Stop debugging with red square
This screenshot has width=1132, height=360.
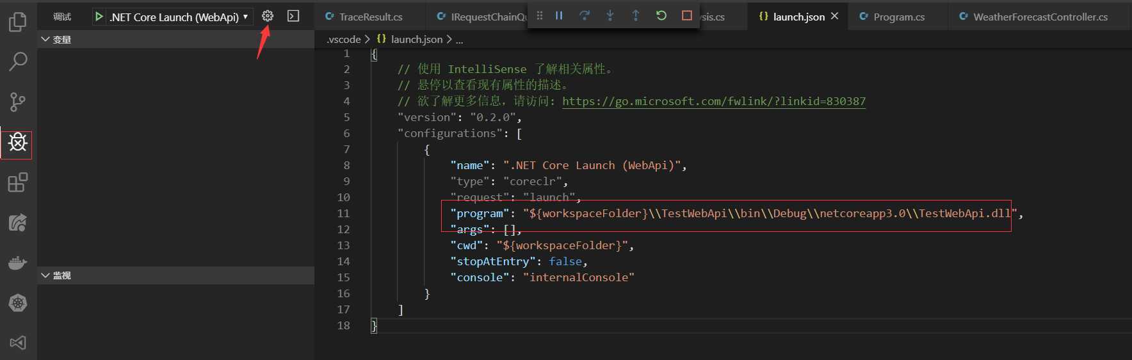(x=687, y=15)
